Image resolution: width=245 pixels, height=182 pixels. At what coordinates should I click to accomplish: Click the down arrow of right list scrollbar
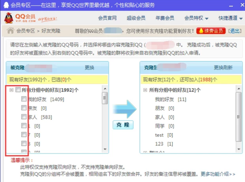[239, 149]
